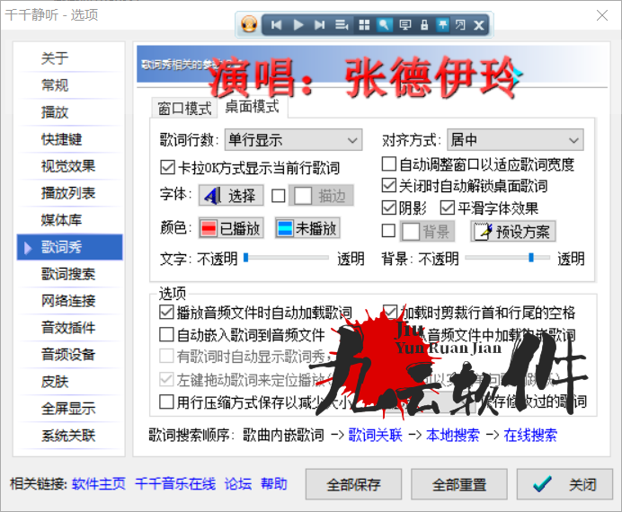Lock the desktop lyrics with padlock icon
This screenshot has height=512, width=622.
click(424, 25)
